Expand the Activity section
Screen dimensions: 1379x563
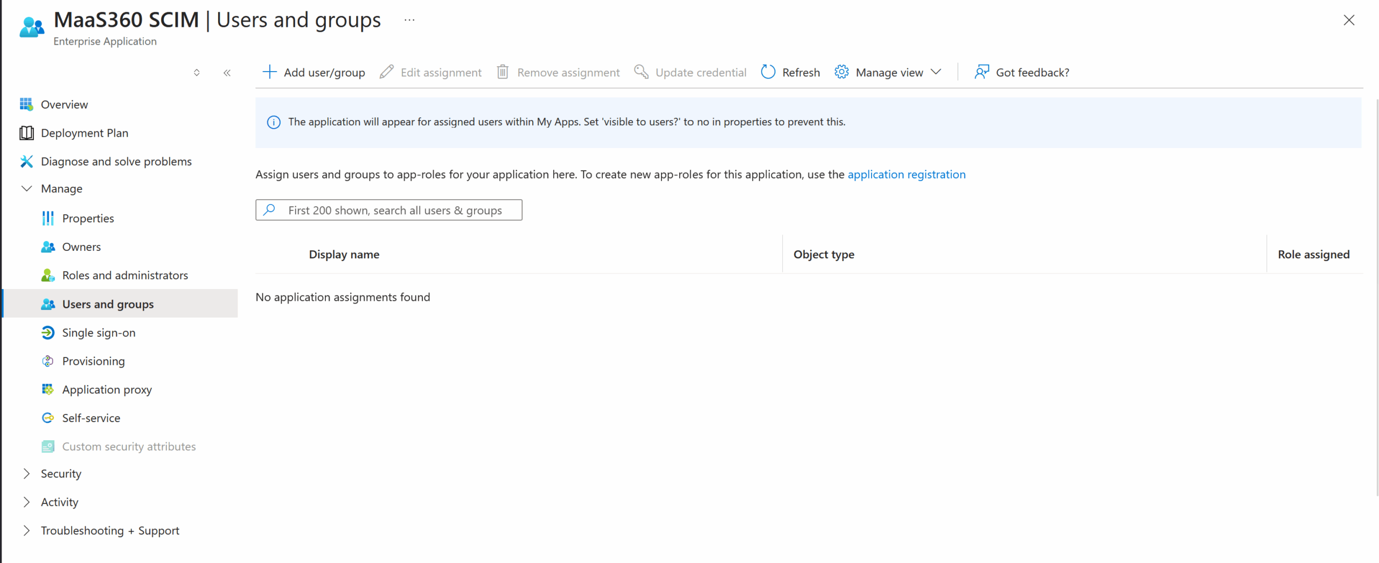pyautogui.click(x=26, y=502)
